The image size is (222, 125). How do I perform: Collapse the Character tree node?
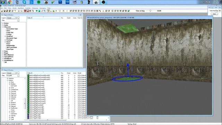[x=3, y=27]
